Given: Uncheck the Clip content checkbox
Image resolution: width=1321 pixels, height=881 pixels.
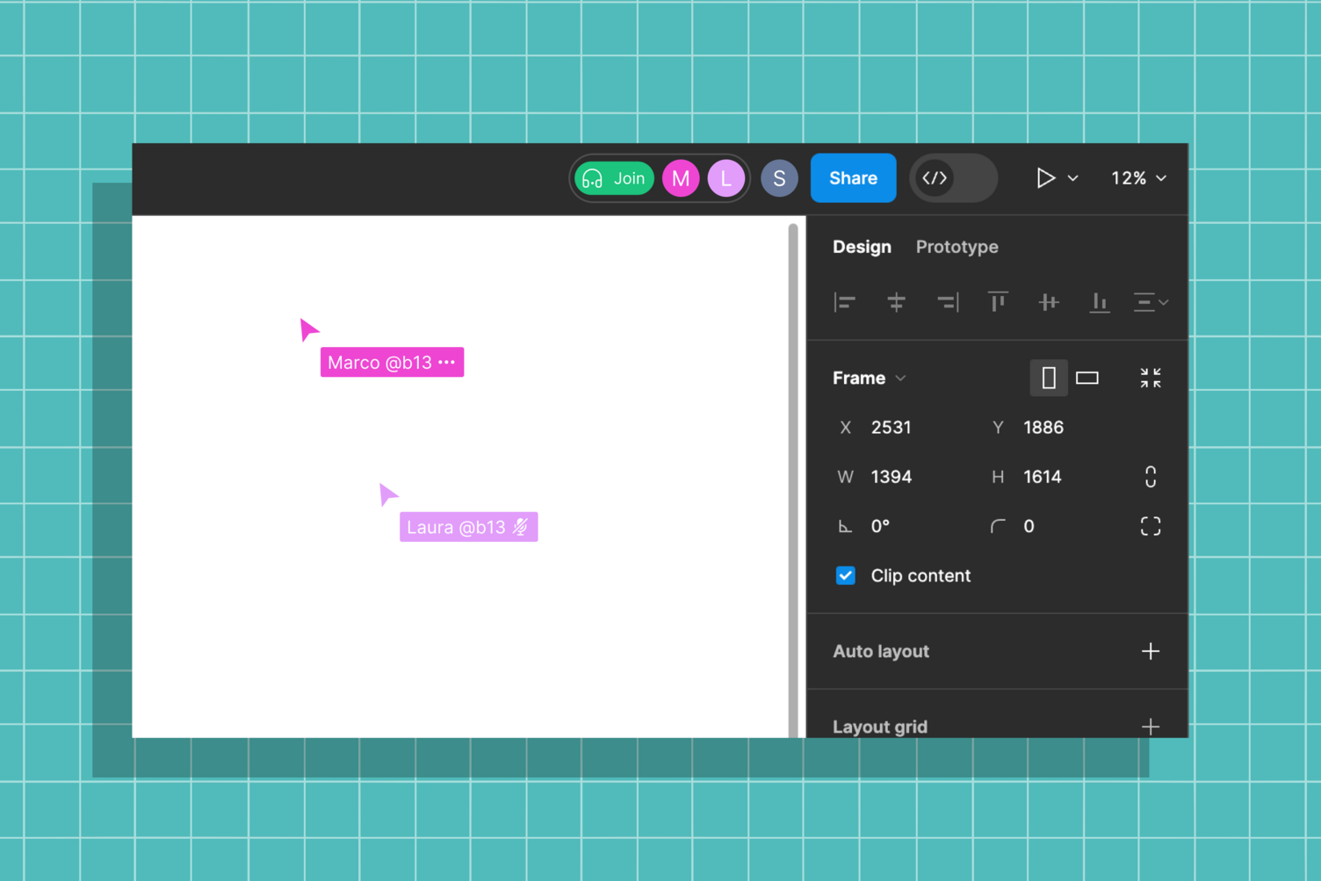Looking at the screenshot, I should coord(845,575).
